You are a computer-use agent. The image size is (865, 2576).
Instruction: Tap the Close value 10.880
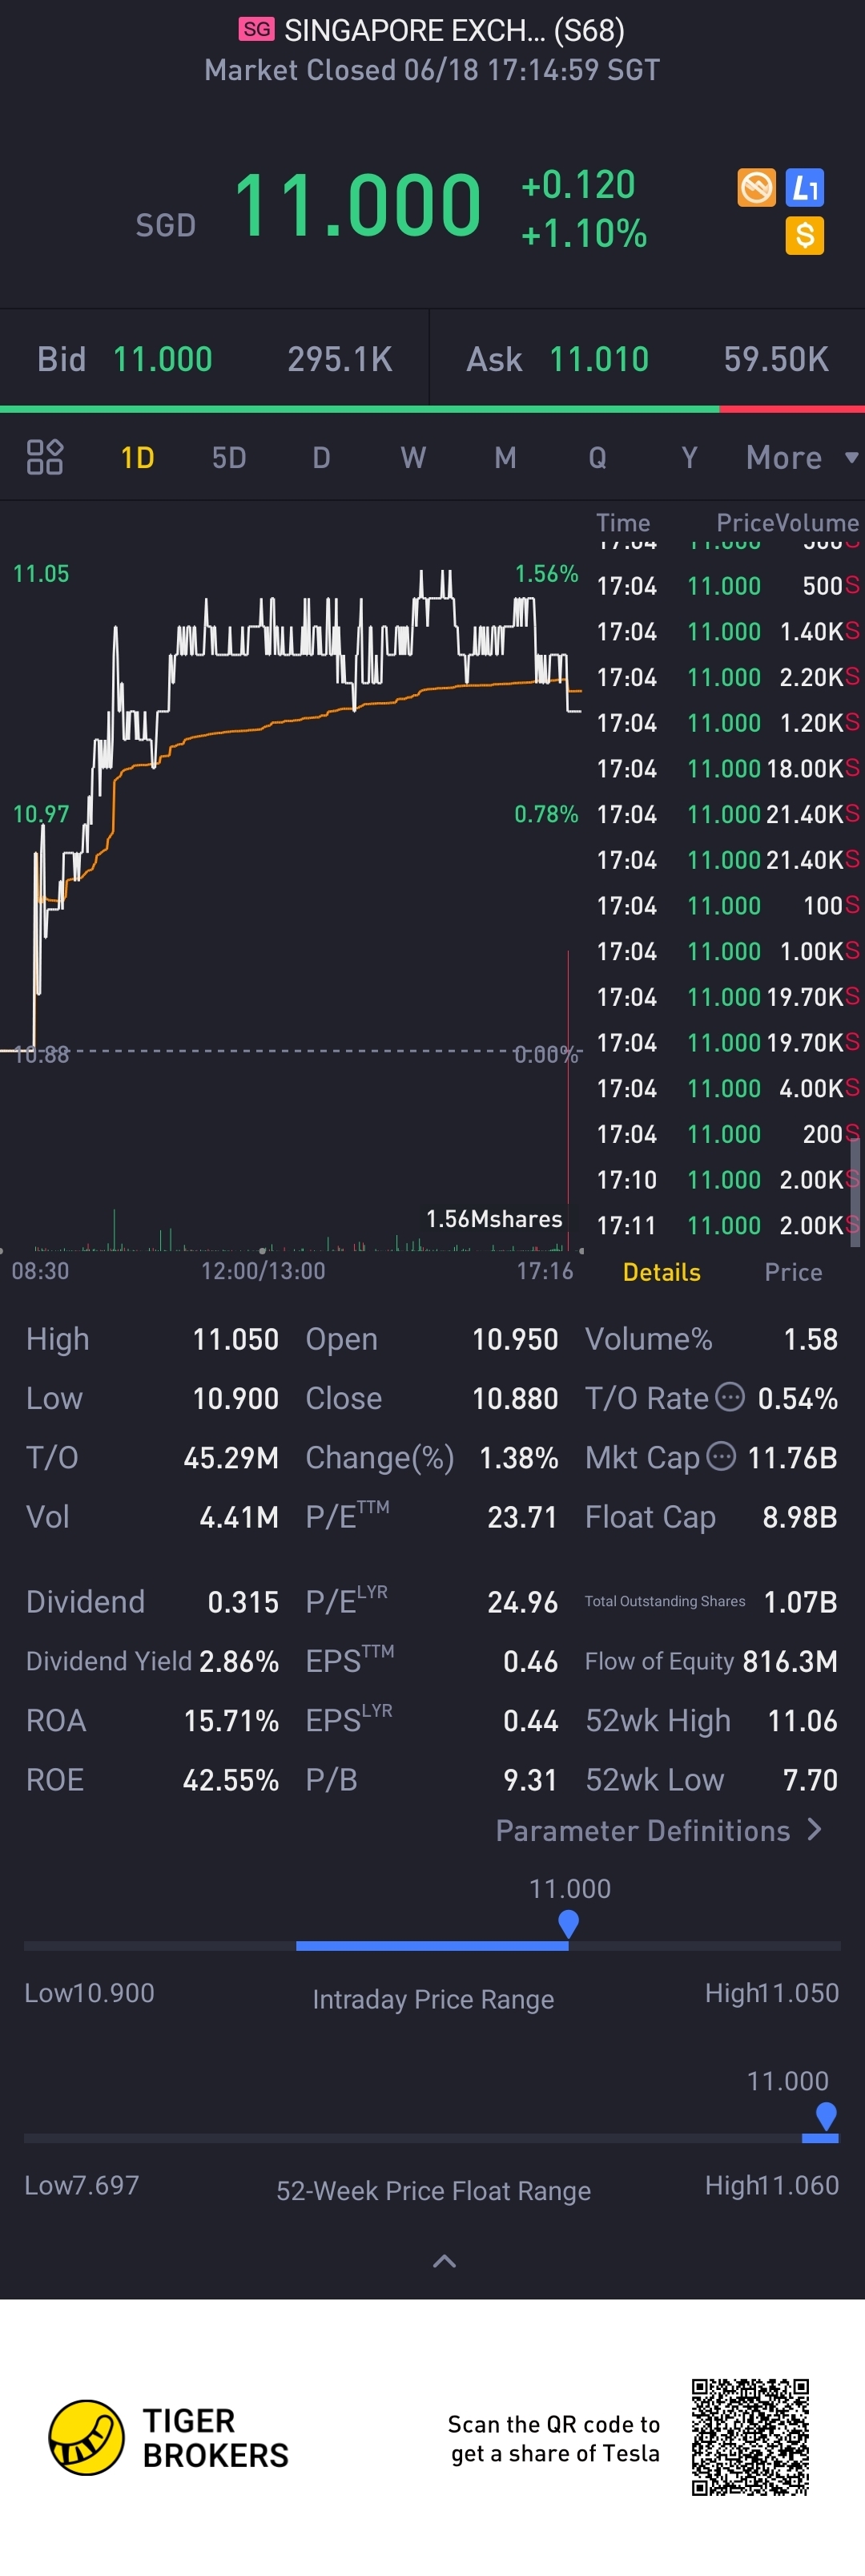[516, 1398]
